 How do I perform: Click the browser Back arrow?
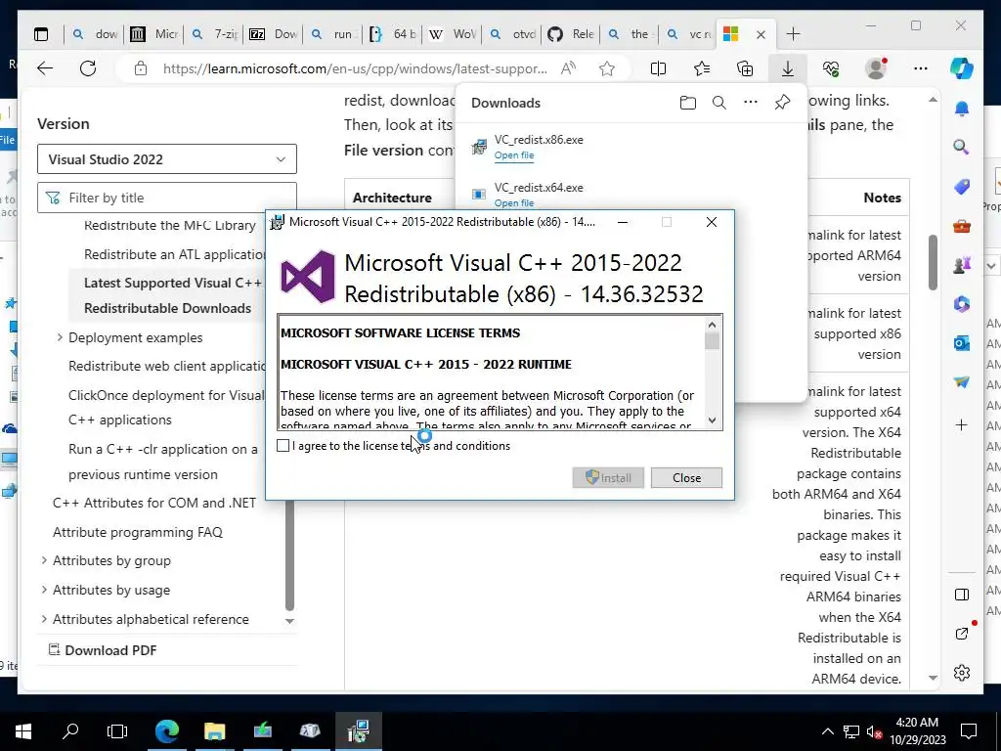tap(45, 68)
